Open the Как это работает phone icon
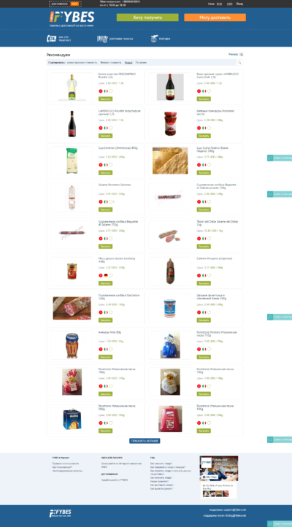292x527 pixels. pyautogui.click(x=51, y=39)
